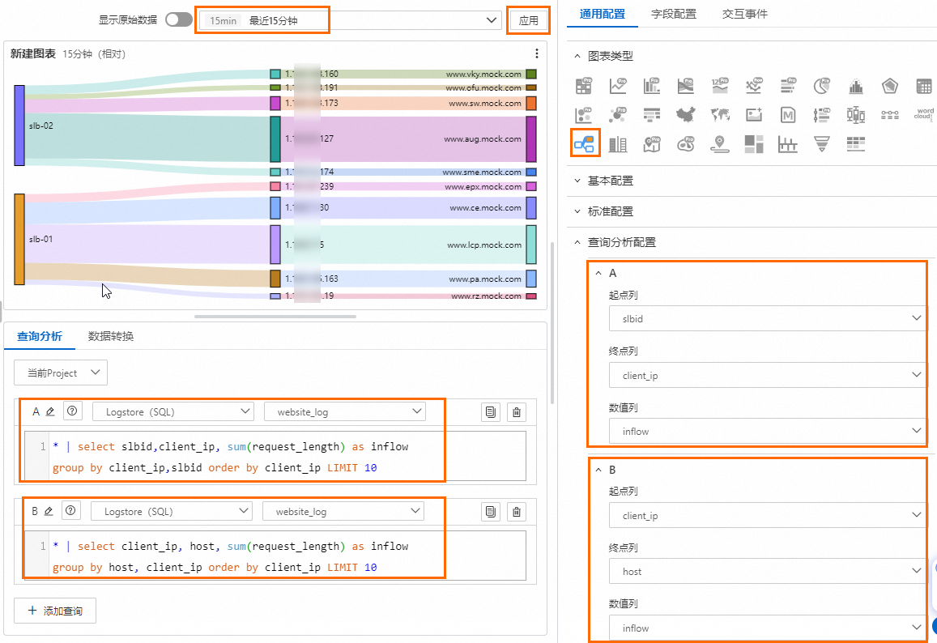Click the edit pencil for query A
The image size is (937, 643).
[x=50, y=411]
